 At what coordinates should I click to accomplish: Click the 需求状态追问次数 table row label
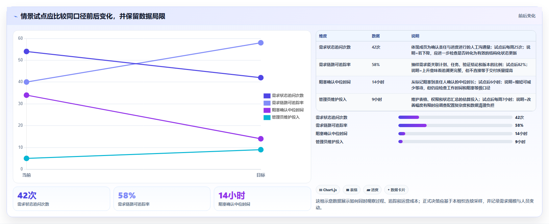[335, 47]
